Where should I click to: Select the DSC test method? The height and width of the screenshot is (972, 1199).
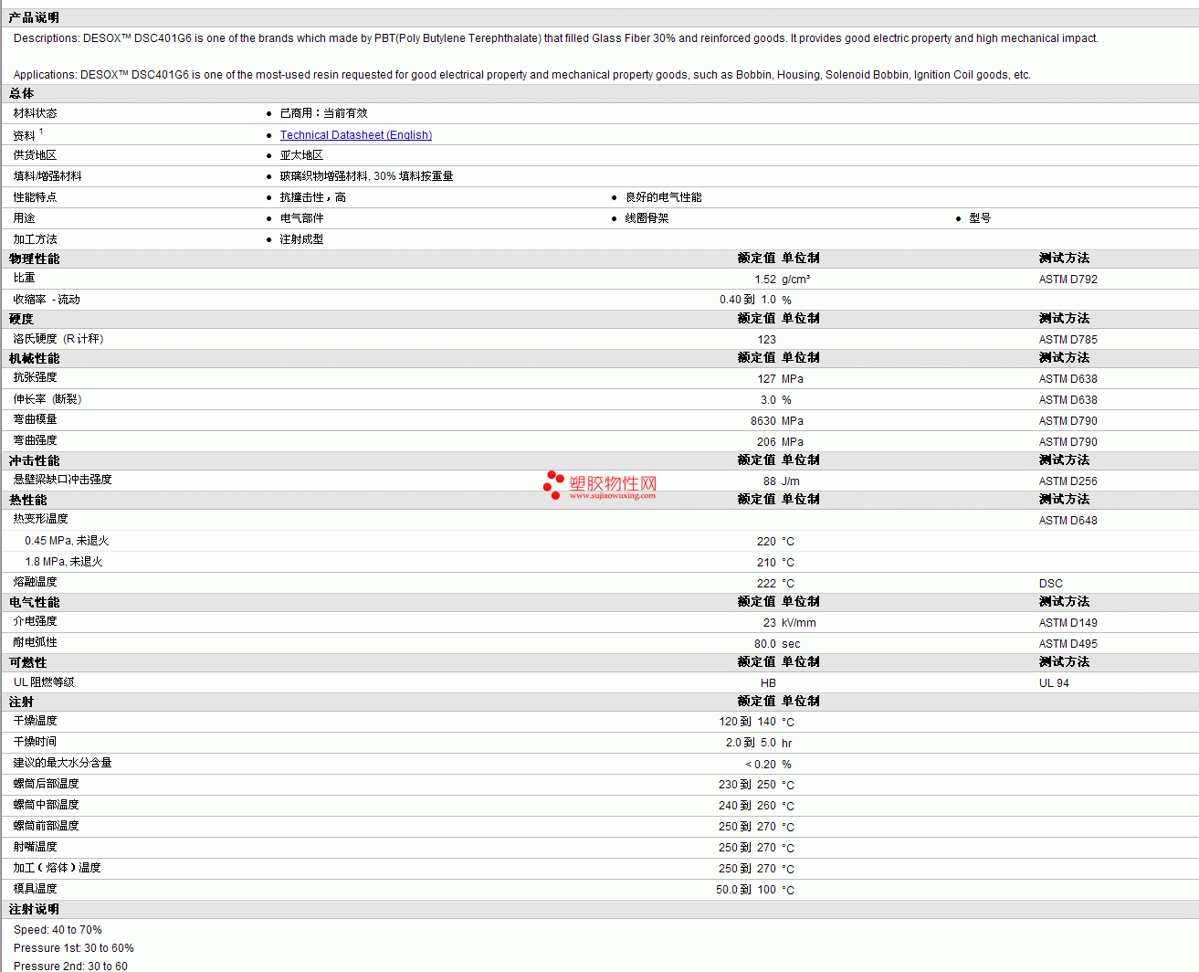pos(1051,584)
